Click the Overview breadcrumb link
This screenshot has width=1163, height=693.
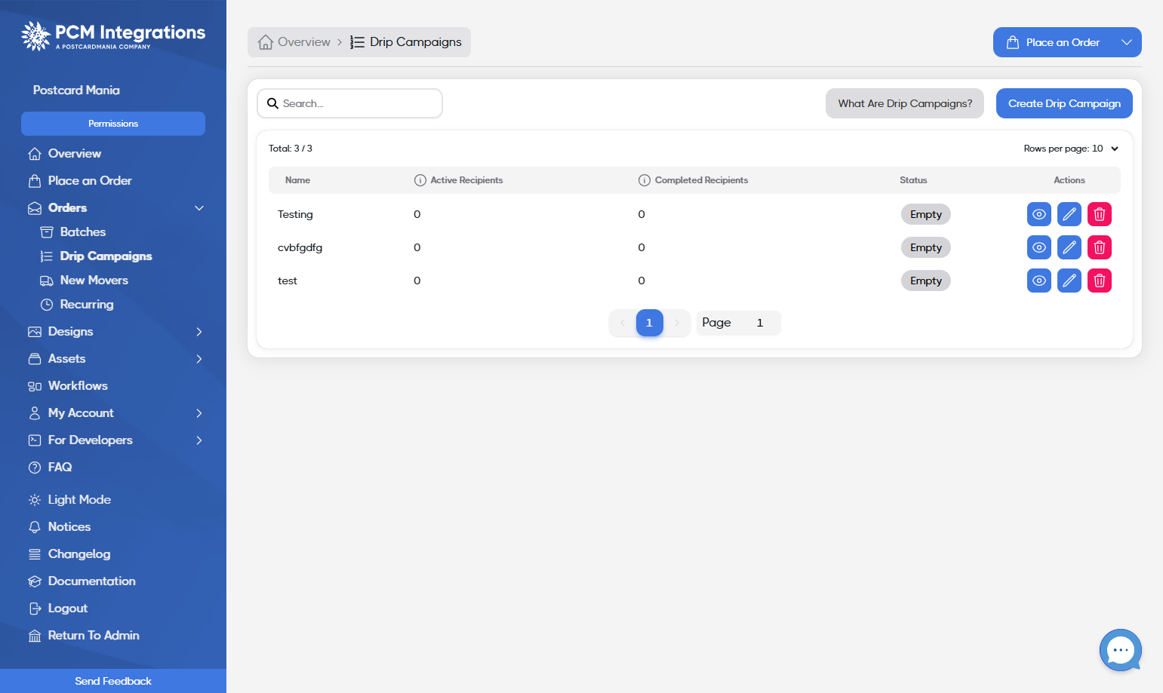(294, 42)
